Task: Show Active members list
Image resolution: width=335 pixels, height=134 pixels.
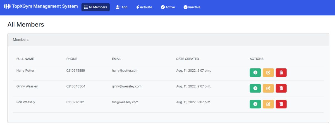Action: point(168,7)
